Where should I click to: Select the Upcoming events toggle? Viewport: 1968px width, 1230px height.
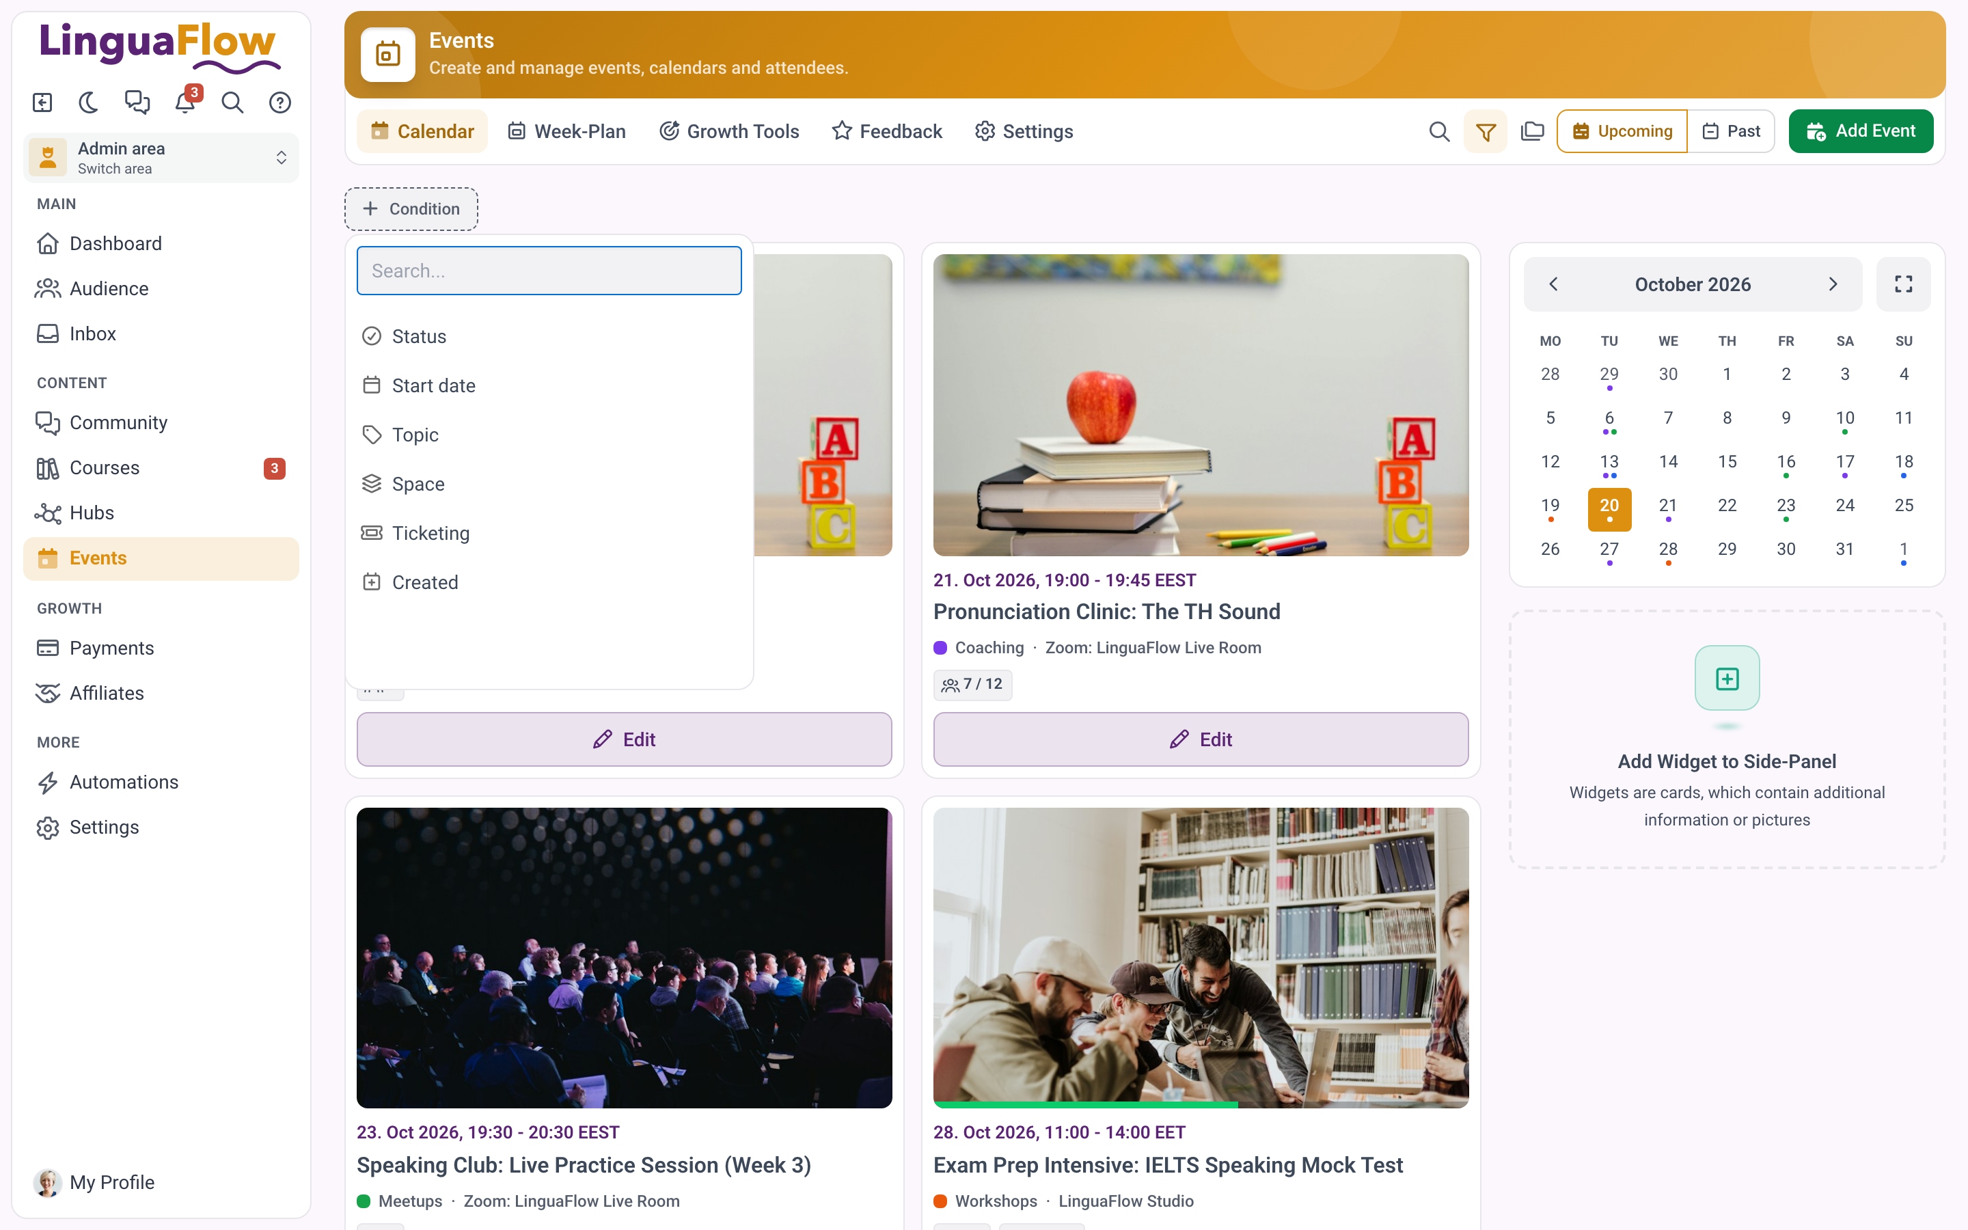click(x=1622, y=131)
